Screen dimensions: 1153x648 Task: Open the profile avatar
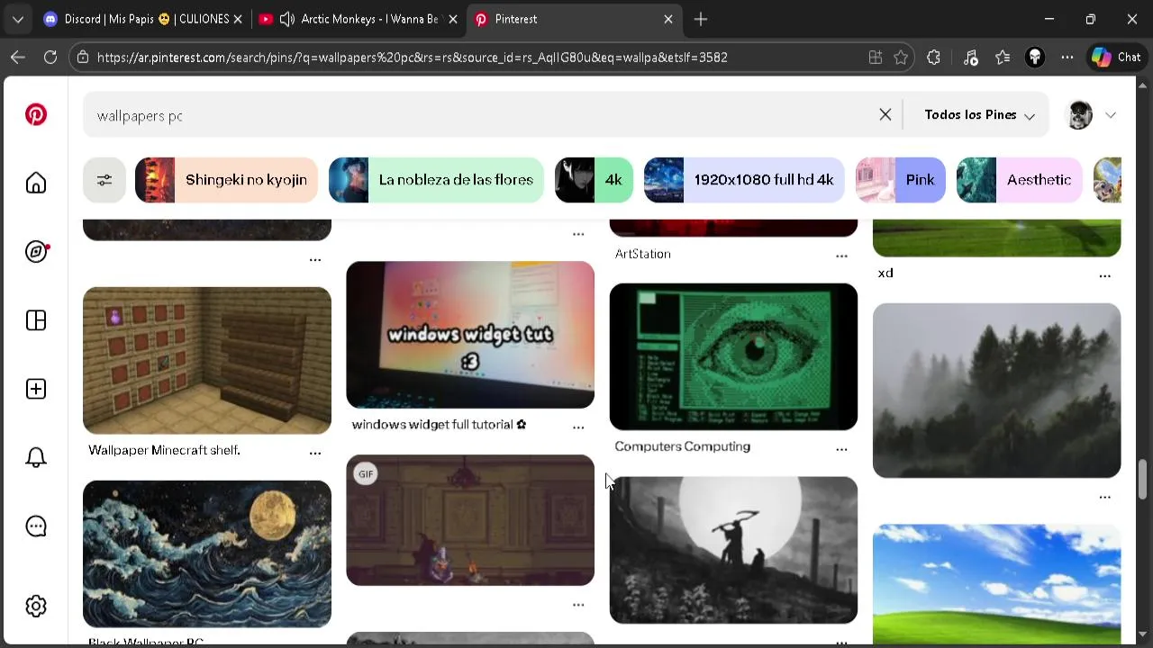pos(1079,114)
